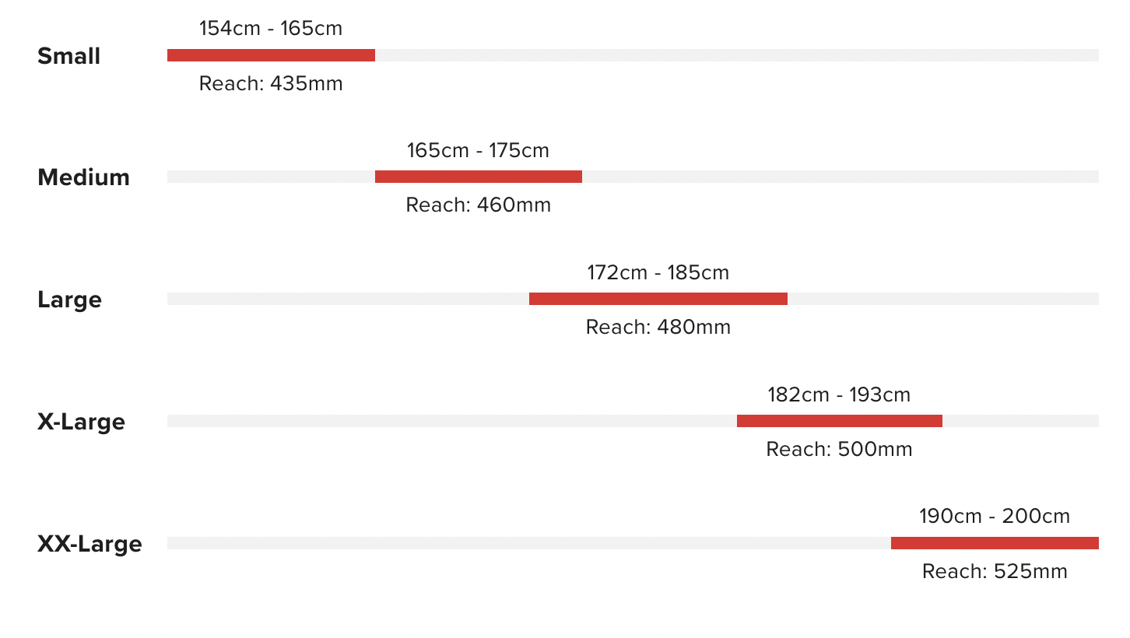The image size is (1130, 638).
Task: Select the XX-Large size label
Action: point(90,544)
